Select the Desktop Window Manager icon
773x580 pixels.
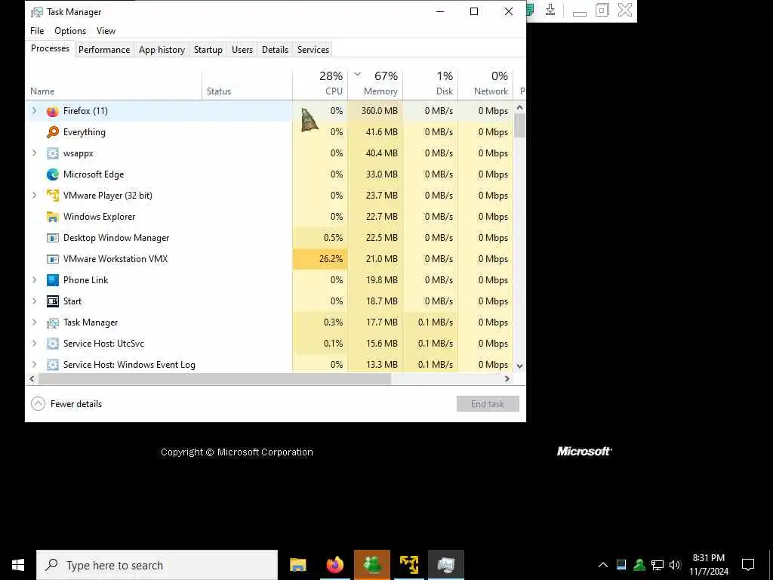tap(52, 238)
